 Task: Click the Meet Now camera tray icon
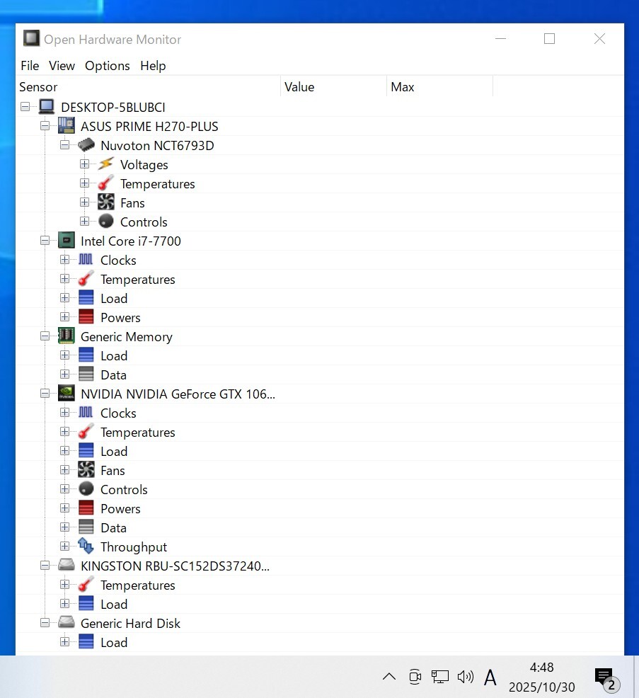click(415, 677)
